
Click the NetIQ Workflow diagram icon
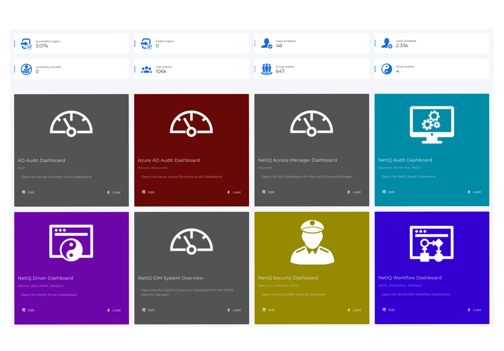click(432, 244)
